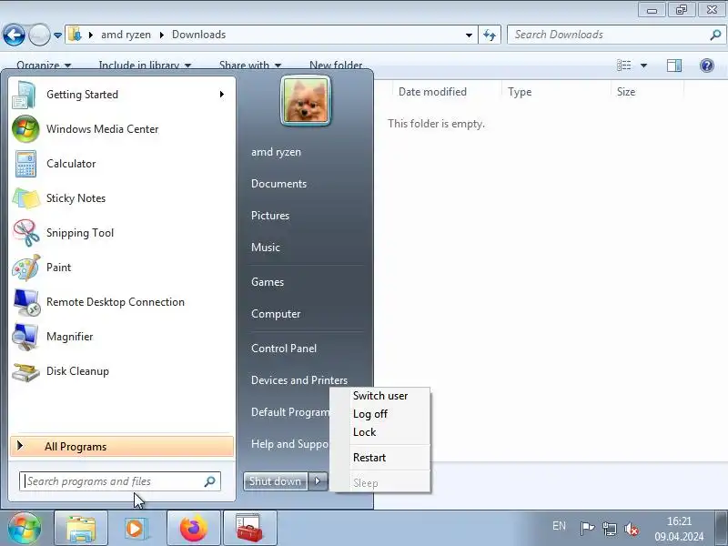Click Show desktop strip at taskbar end
The height and width of the screenshot is (546, 728).
(721, 529)
